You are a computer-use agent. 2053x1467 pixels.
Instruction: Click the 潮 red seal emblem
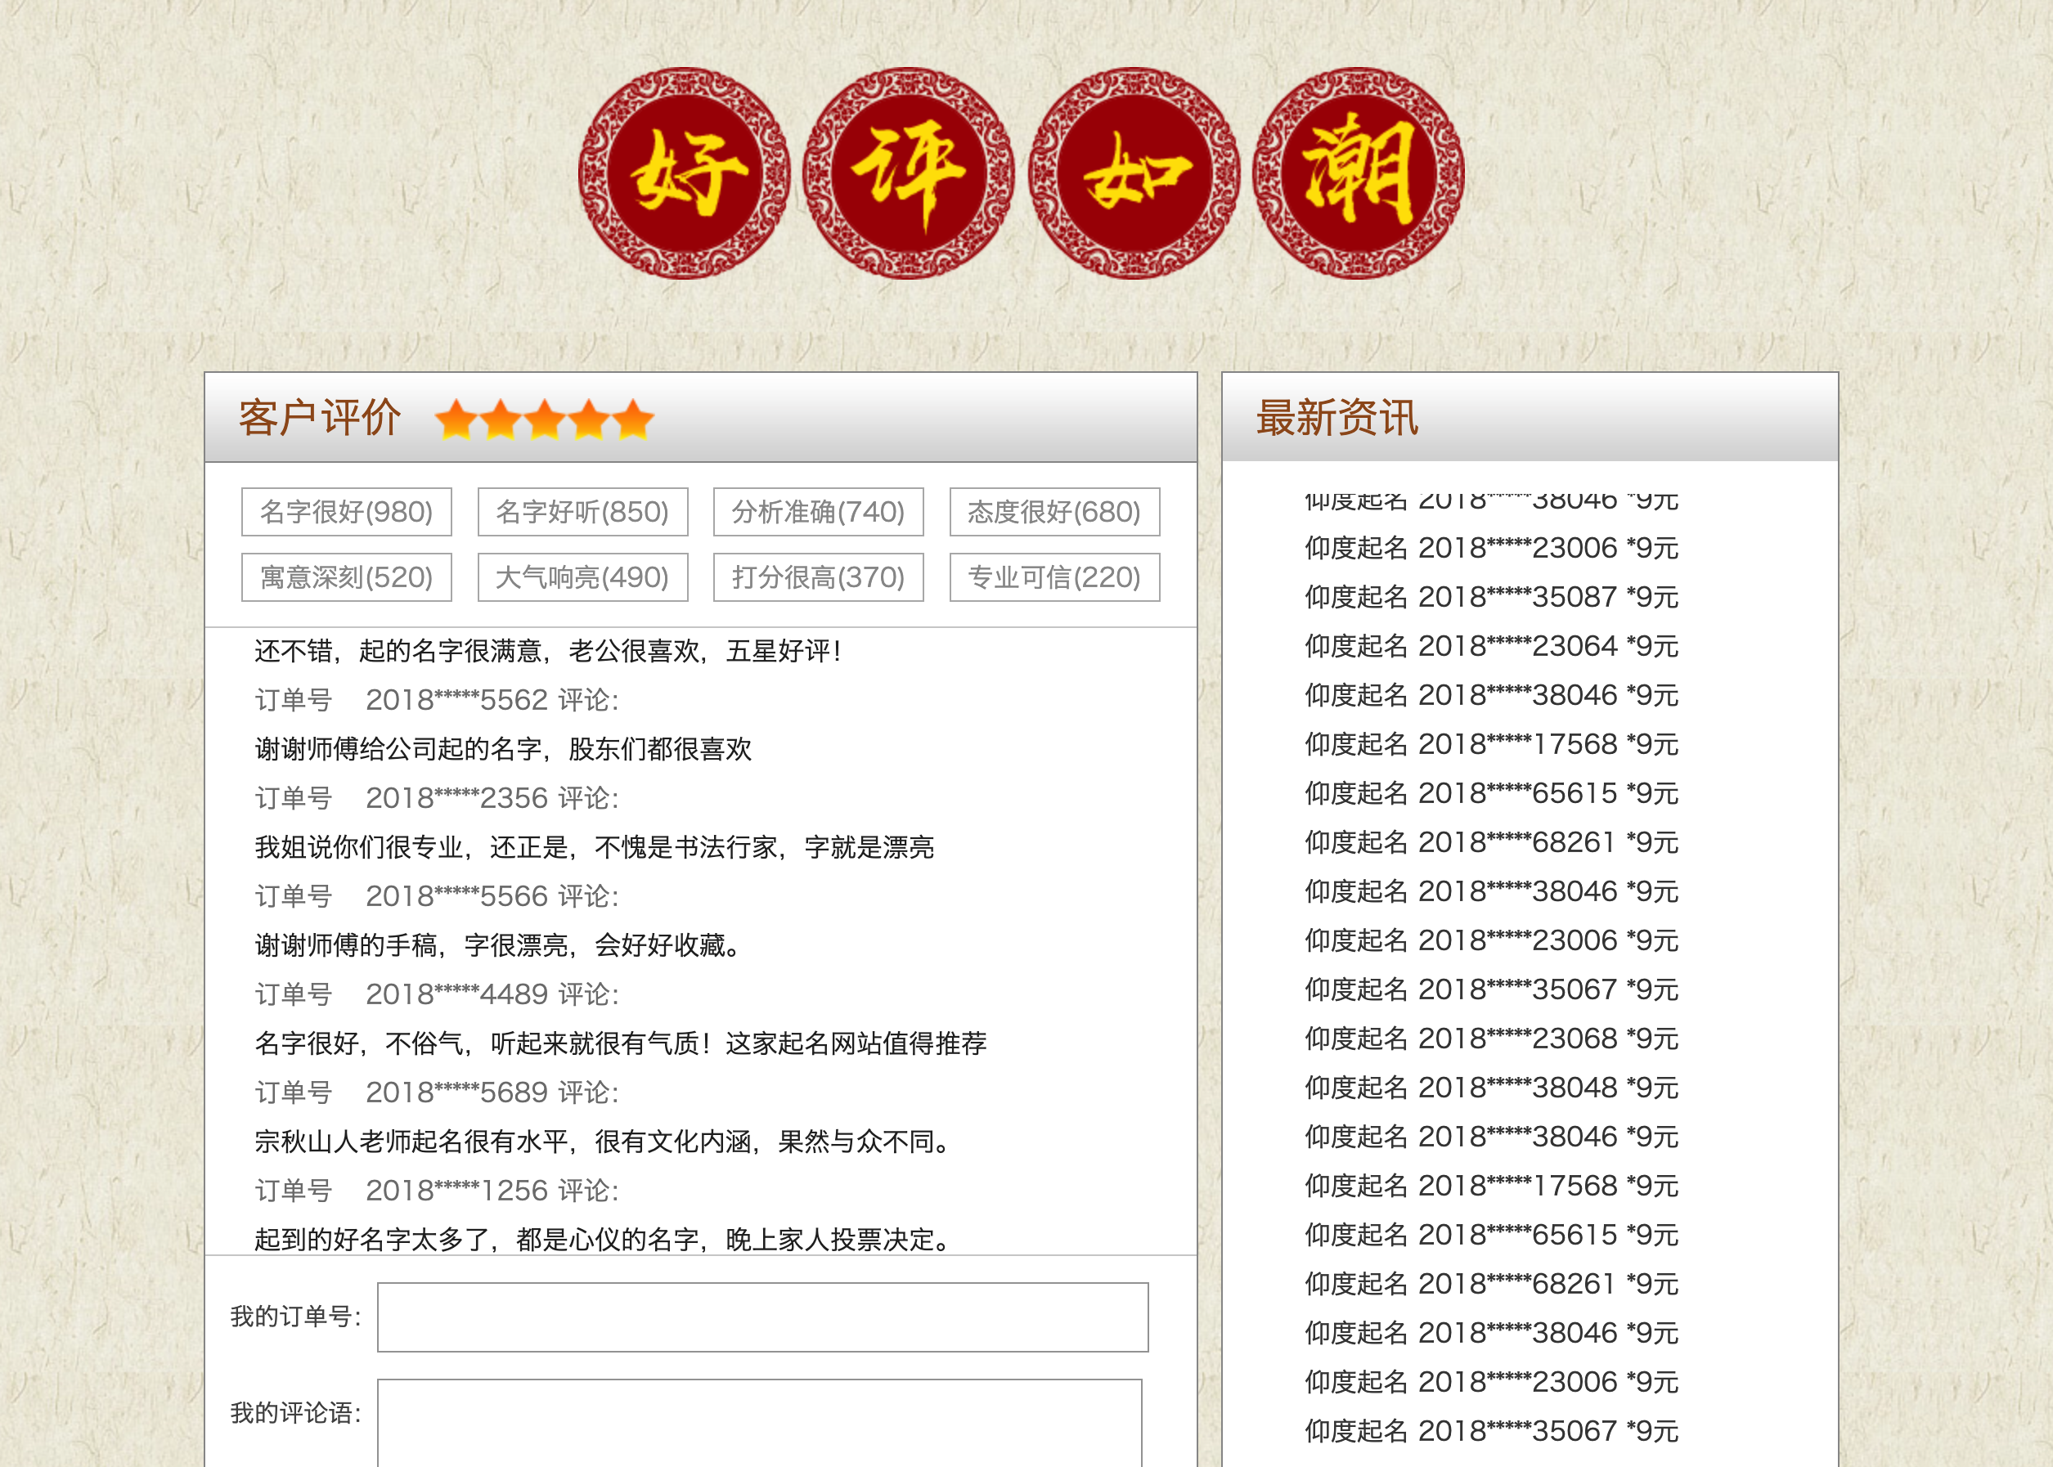point(1358,173)
